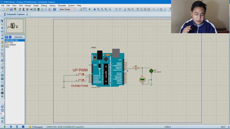Select the 2D Graphics Box tool
230x129 pixels.
pos(2,75)
